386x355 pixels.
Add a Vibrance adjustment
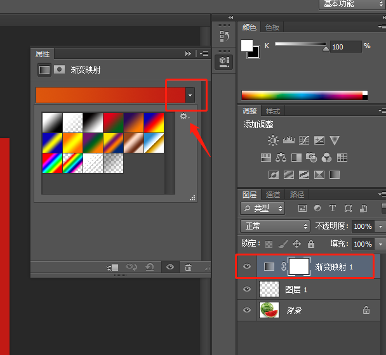point(335,140)
